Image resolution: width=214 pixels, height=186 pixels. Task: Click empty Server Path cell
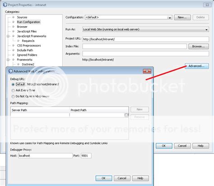[x=40, y=115]
